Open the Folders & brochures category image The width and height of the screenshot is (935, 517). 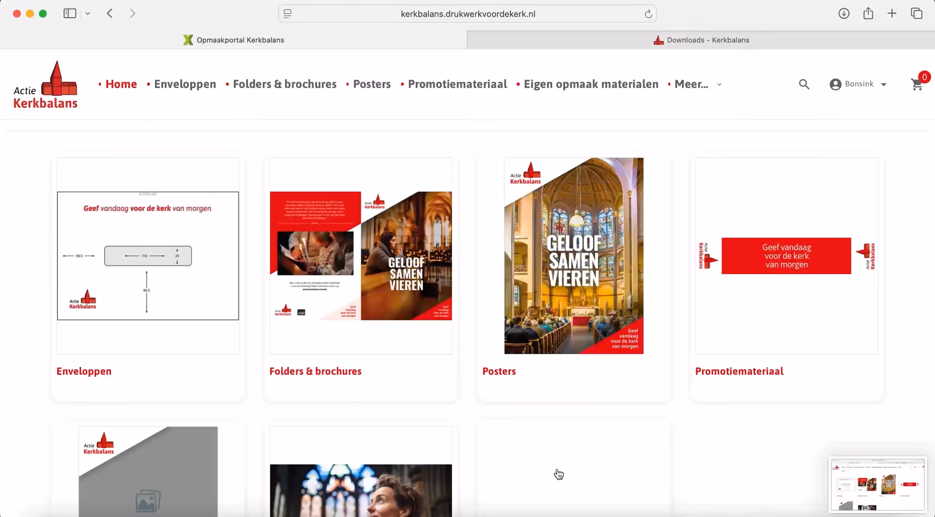pos(361,256)
